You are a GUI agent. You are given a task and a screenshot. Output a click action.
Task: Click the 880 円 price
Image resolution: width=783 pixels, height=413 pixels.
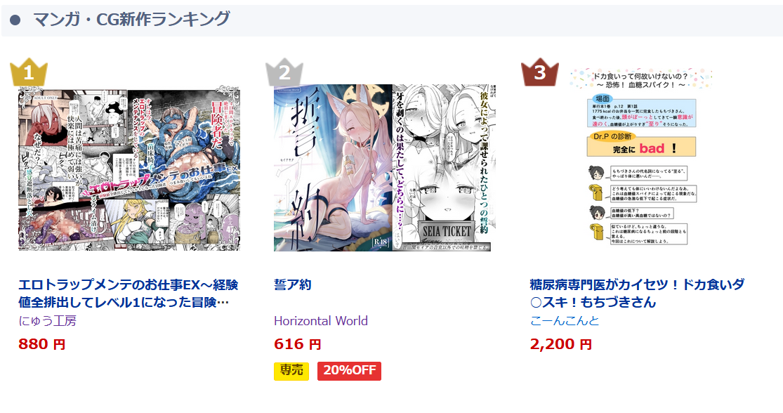tap(42, 344)
